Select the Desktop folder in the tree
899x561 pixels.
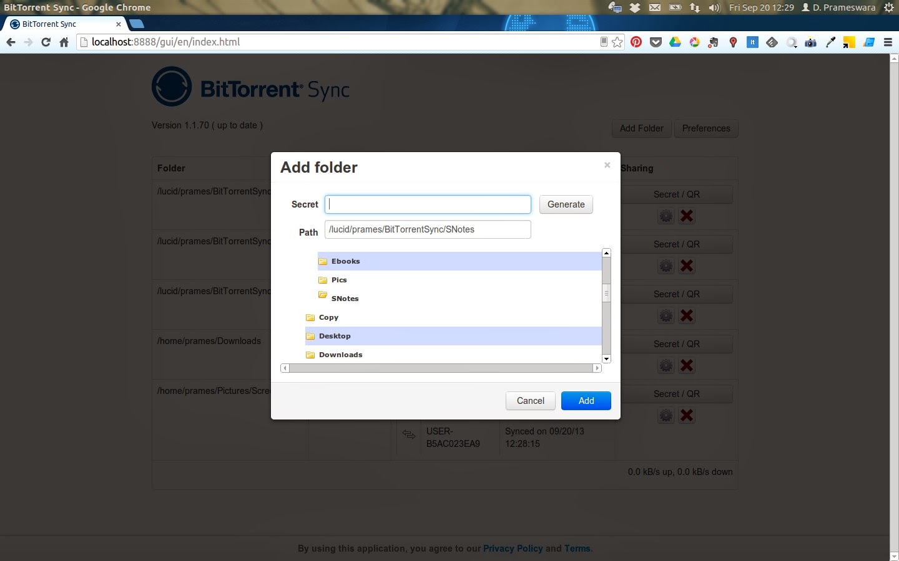pyautogui.click(x=453, y=336)
